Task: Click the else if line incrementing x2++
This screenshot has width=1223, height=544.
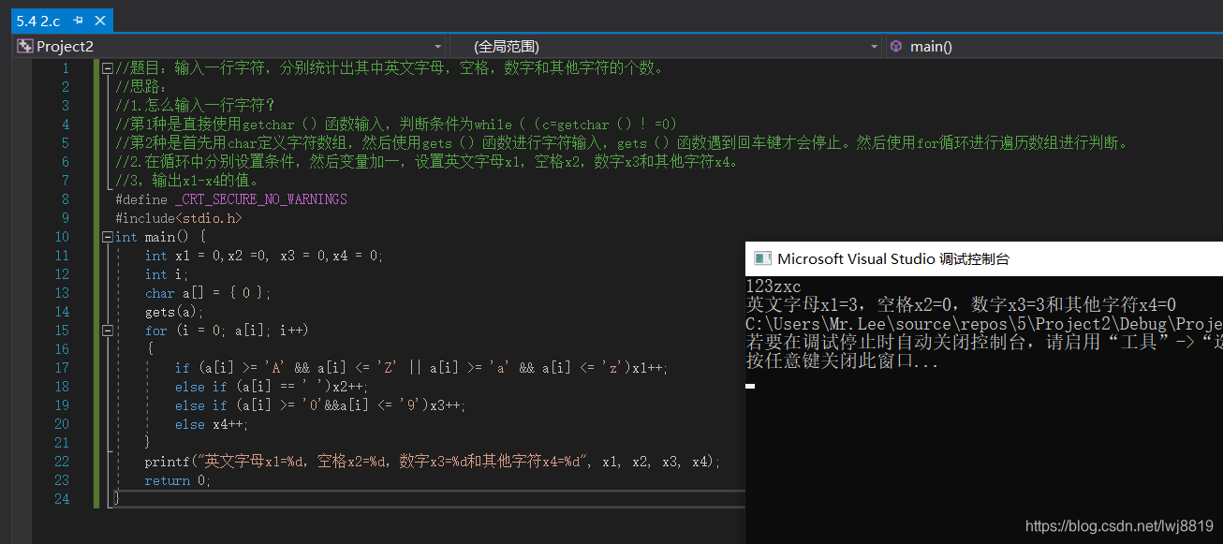Action: point(272,387)
